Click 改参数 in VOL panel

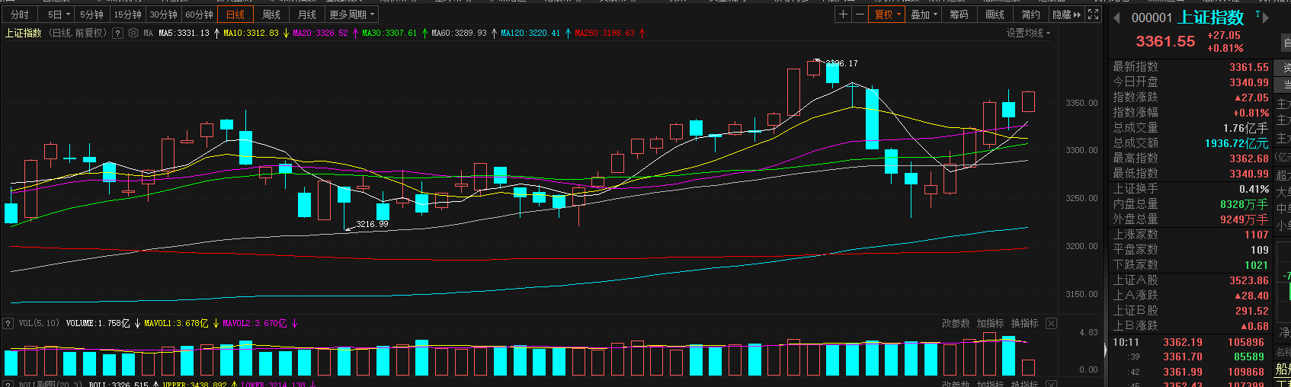[955, 323]
